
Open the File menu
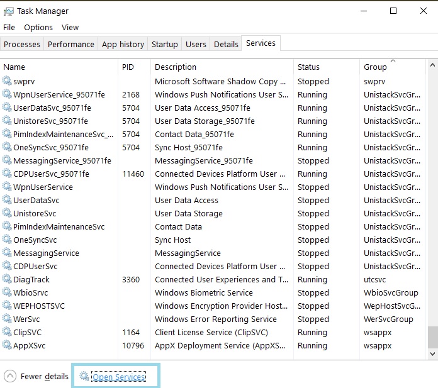point(9,27)
